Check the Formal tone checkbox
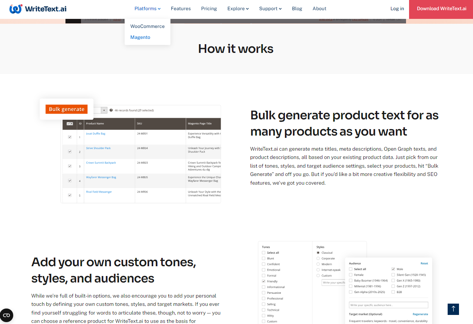The height and width of the screenshot is (324, 473). pos(263,276)
